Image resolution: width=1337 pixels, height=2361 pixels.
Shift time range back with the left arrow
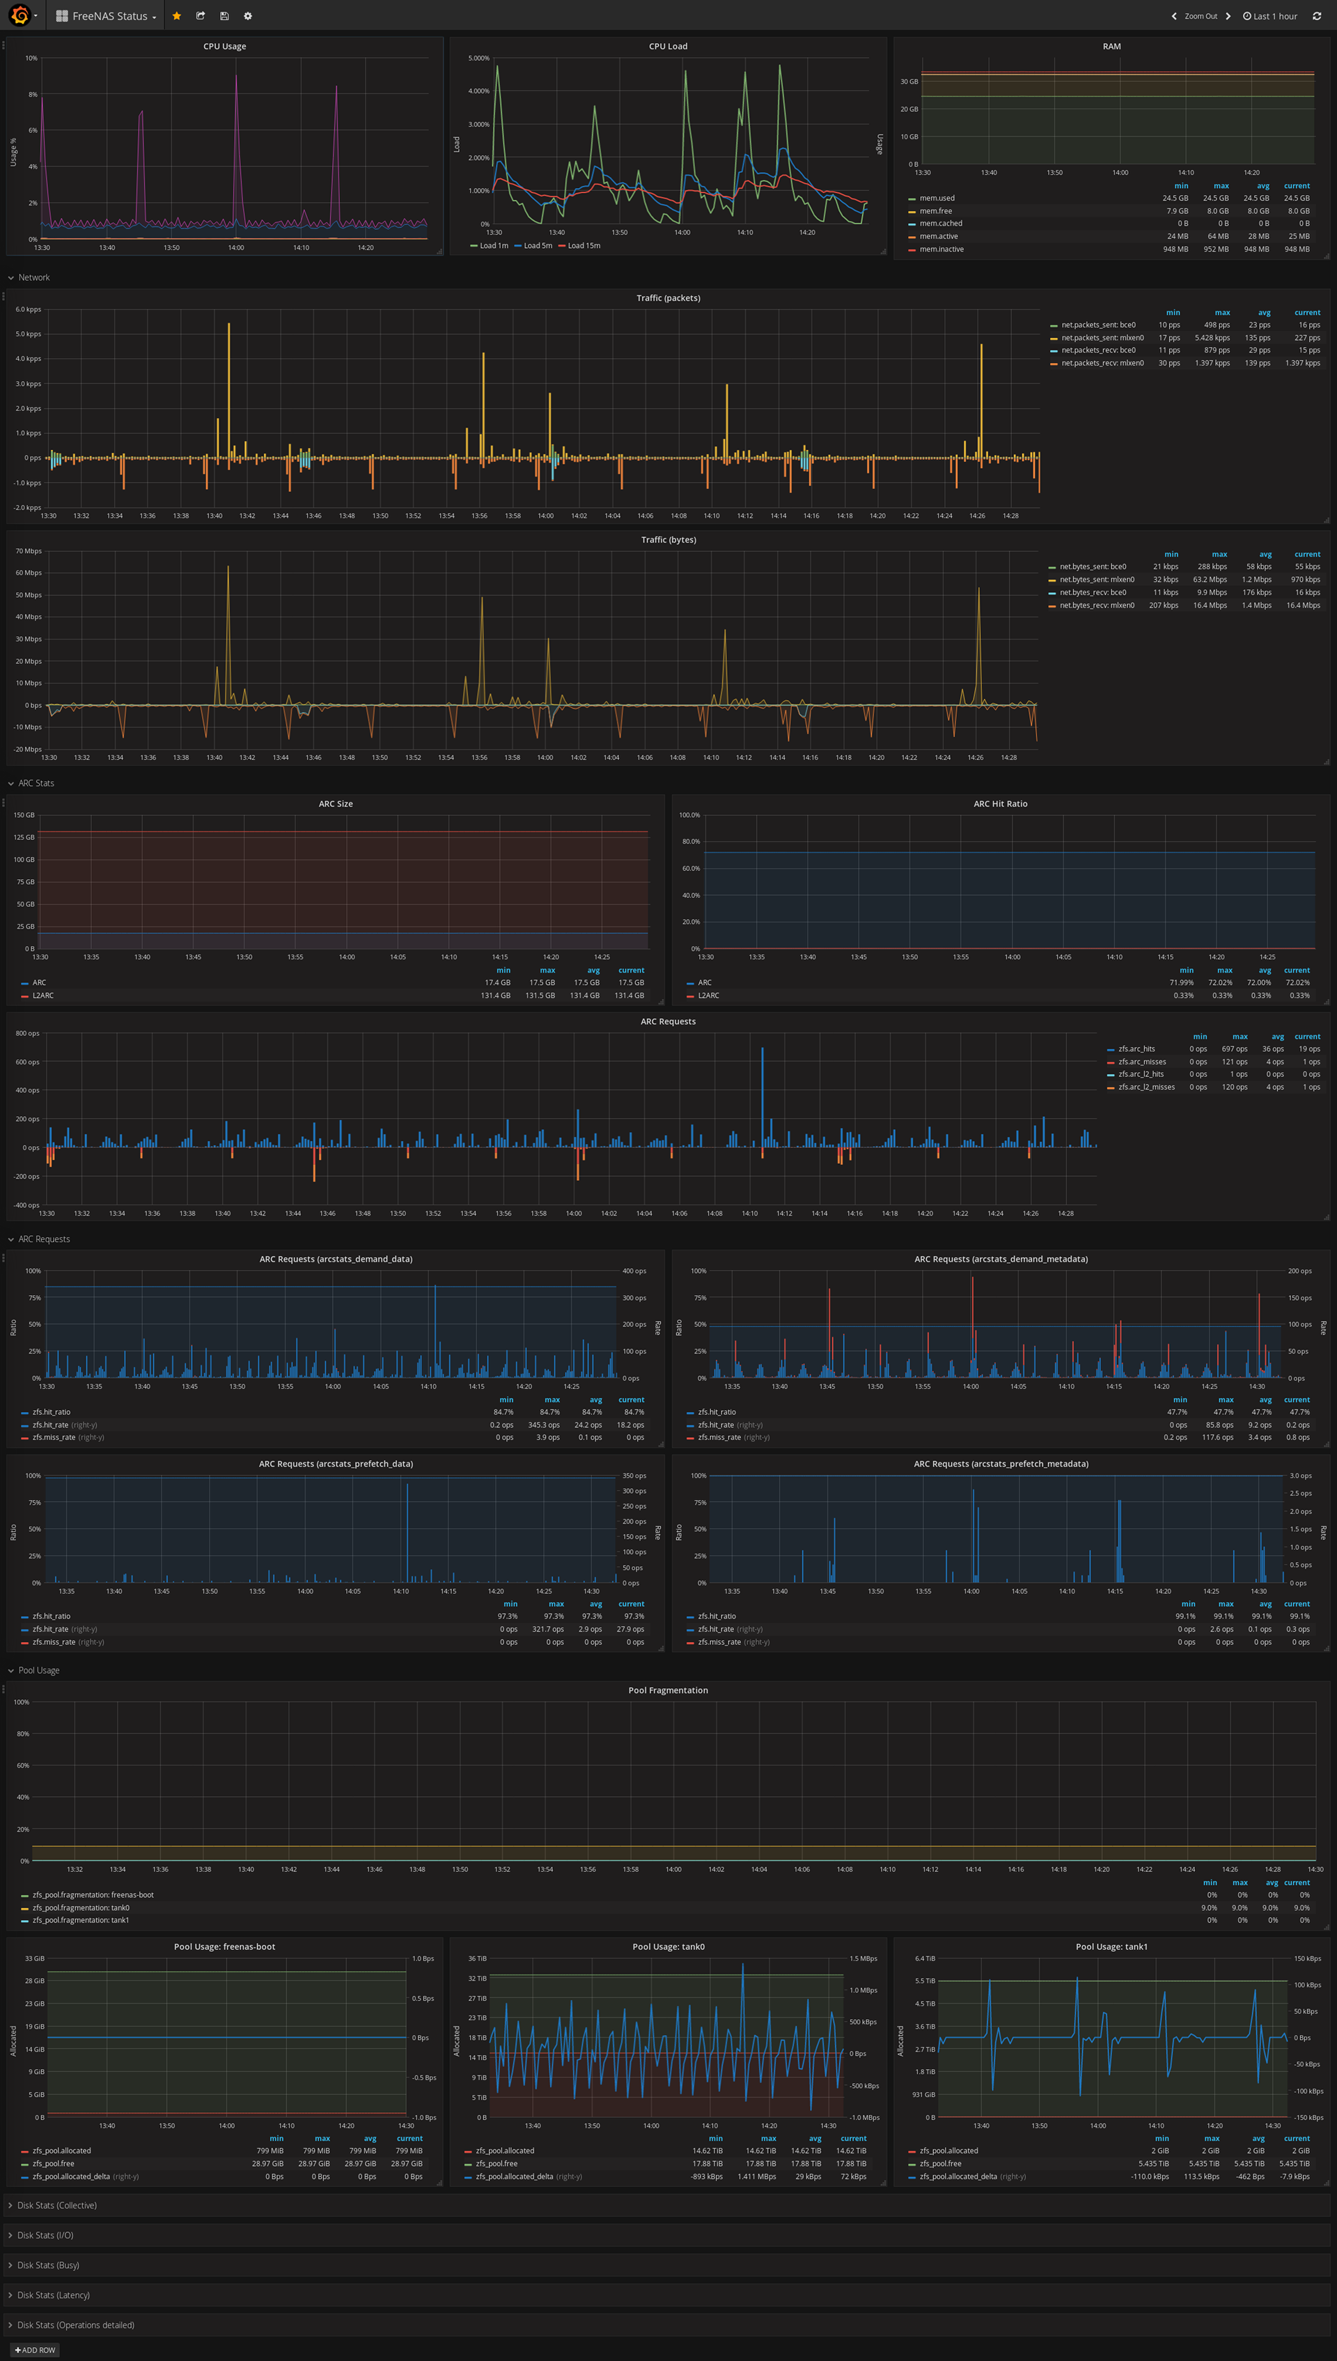point(1173,15)
